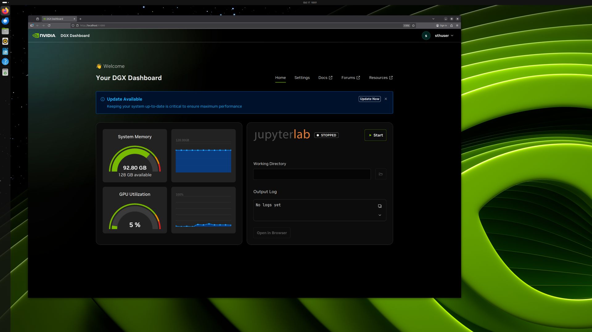Open the Firefox hamburger menu
The image size is (592, 332).
457,26
